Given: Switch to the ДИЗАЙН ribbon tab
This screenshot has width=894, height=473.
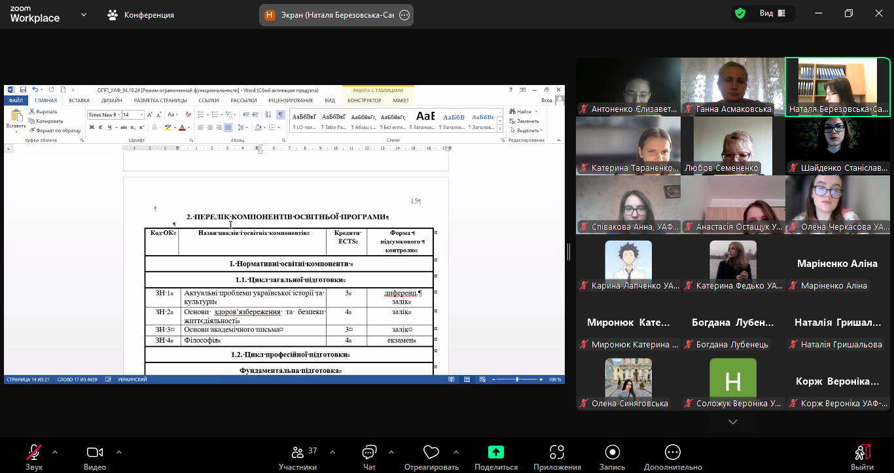Looking at the screenshot, I should coord(111,101).
